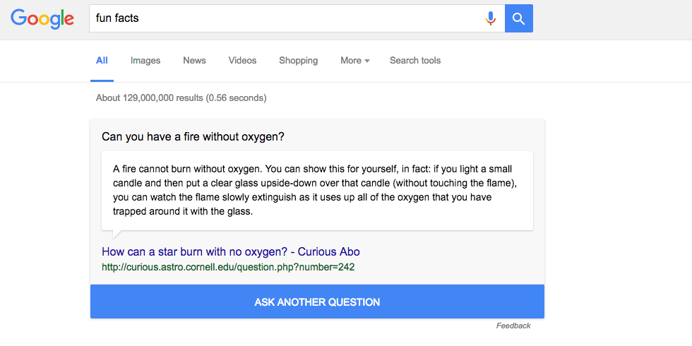
Task: Click the curious.astro.cornell.edu URL
Action: (228, 267)
